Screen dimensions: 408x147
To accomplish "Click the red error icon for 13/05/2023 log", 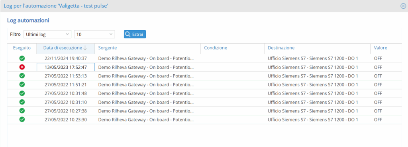I will click(22, 67).
